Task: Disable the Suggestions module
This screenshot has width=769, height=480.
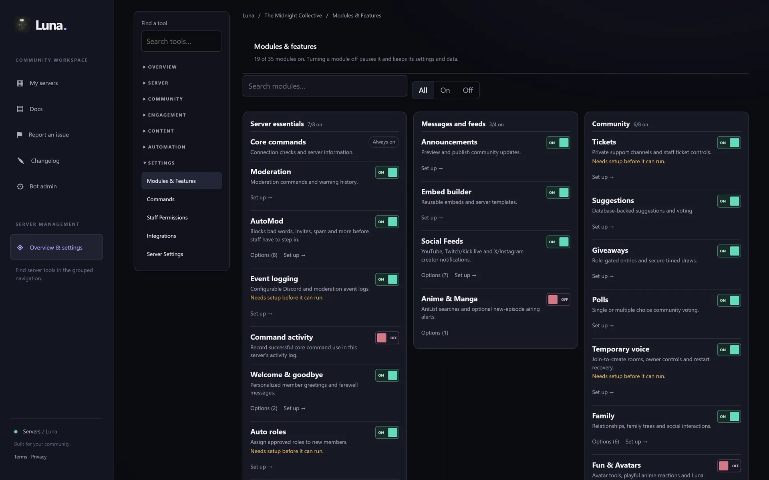Action: pyautogui.click(x=729, y=201)
